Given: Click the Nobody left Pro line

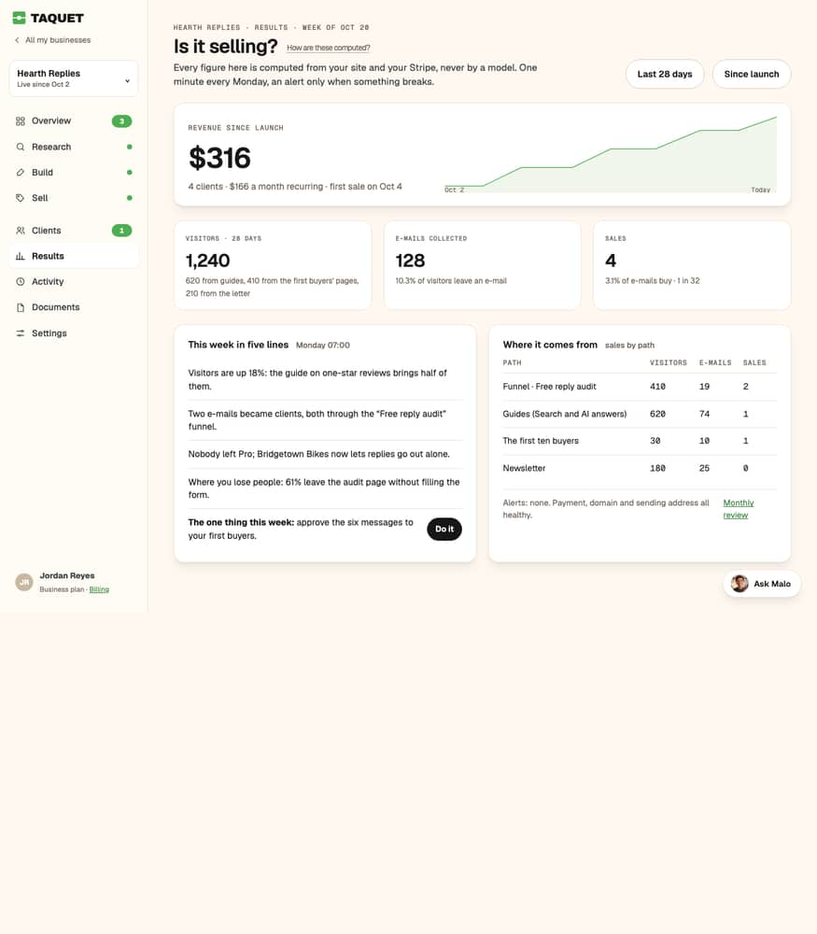Looking at the screenshot, I should (x=319, y=454).
